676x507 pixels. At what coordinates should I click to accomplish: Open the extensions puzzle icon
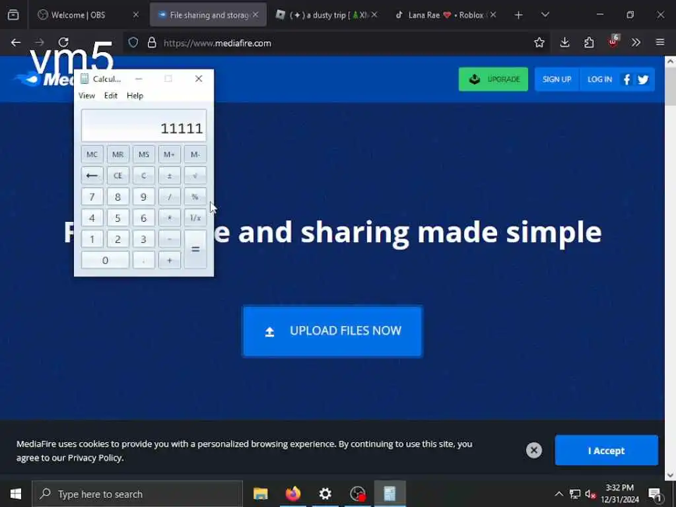click(x=589, y=42)
